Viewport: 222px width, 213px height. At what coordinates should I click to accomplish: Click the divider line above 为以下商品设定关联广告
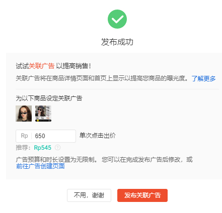[x=117, y=89]
